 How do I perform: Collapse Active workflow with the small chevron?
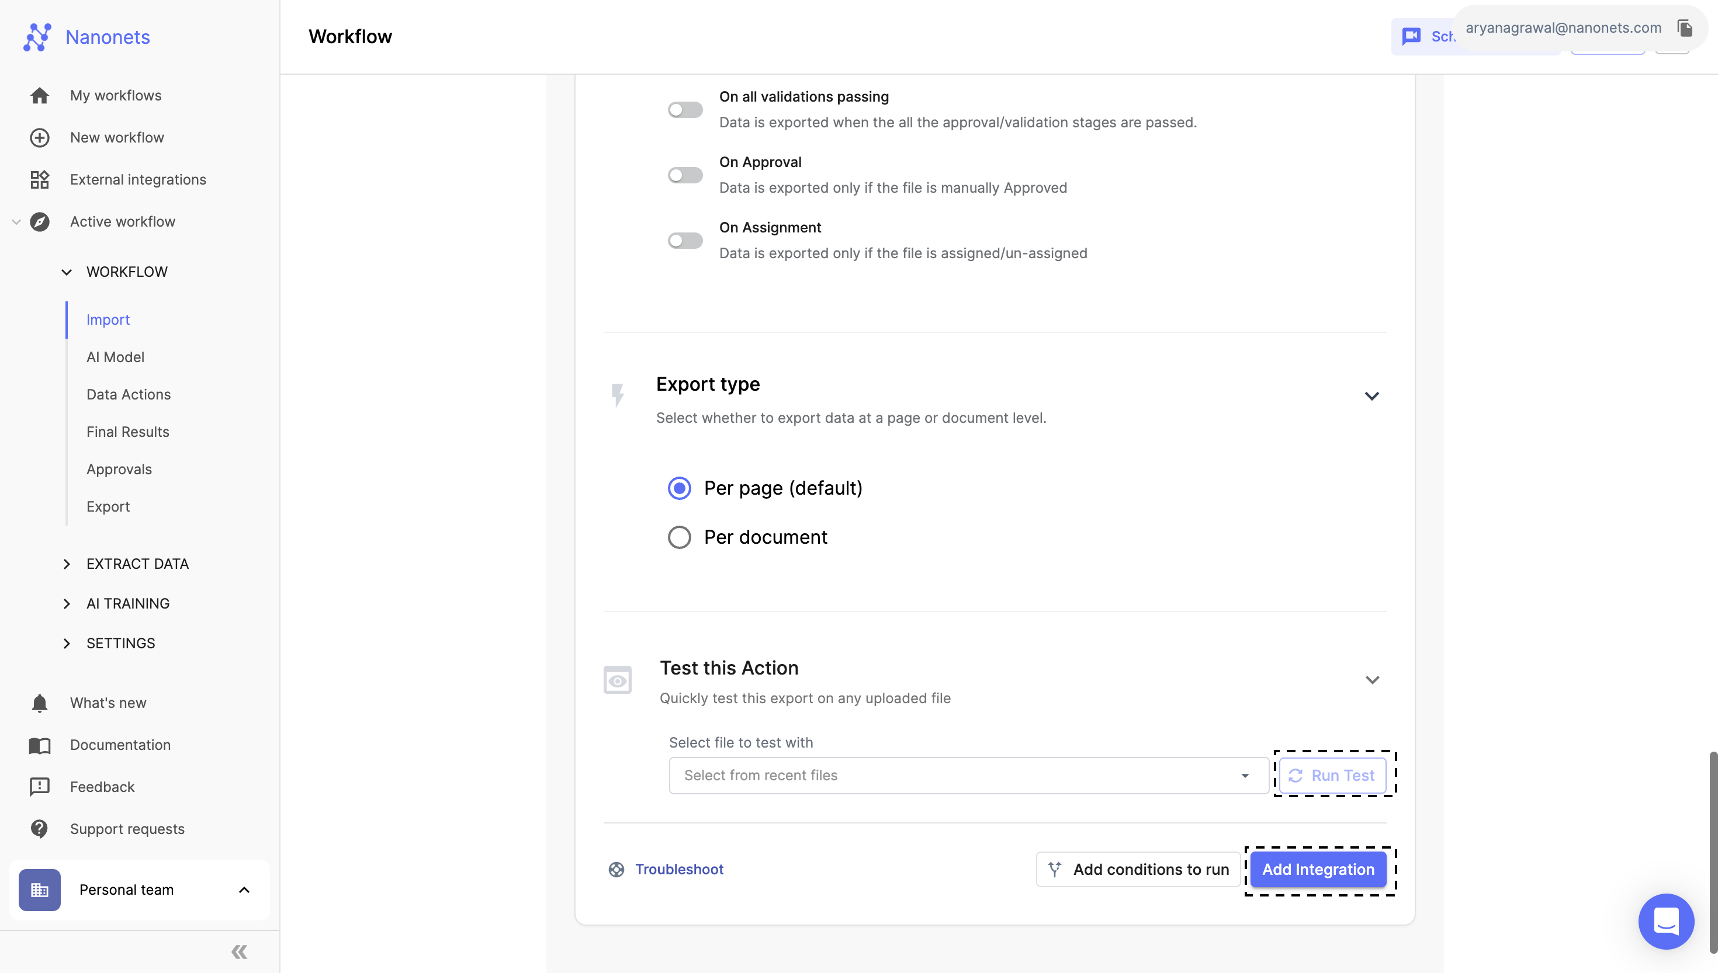point(16,222)
